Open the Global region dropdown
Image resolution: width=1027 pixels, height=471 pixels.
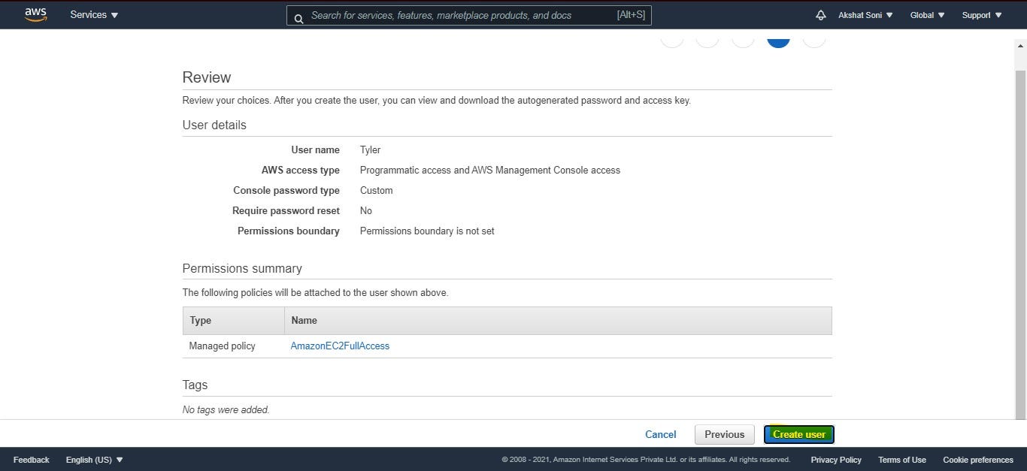[927, 15]
